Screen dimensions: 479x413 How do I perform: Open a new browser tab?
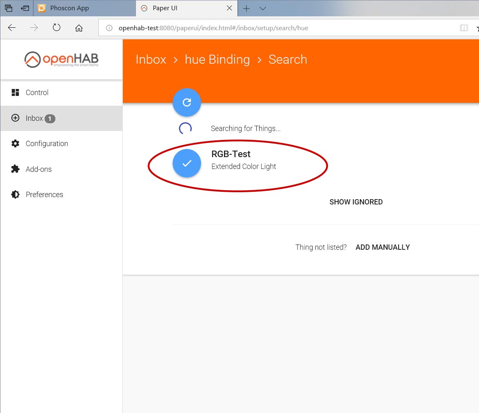246,9
